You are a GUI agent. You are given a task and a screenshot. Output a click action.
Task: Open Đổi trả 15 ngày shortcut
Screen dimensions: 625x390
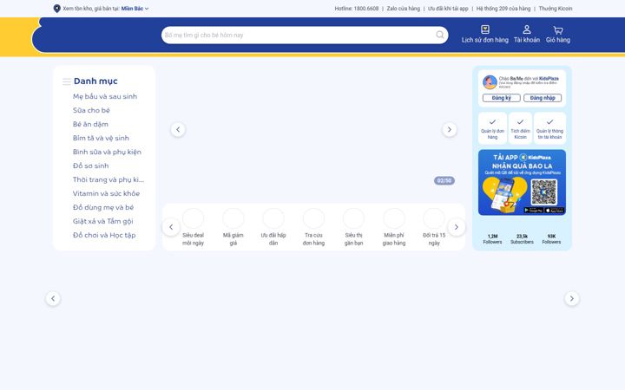434,228
